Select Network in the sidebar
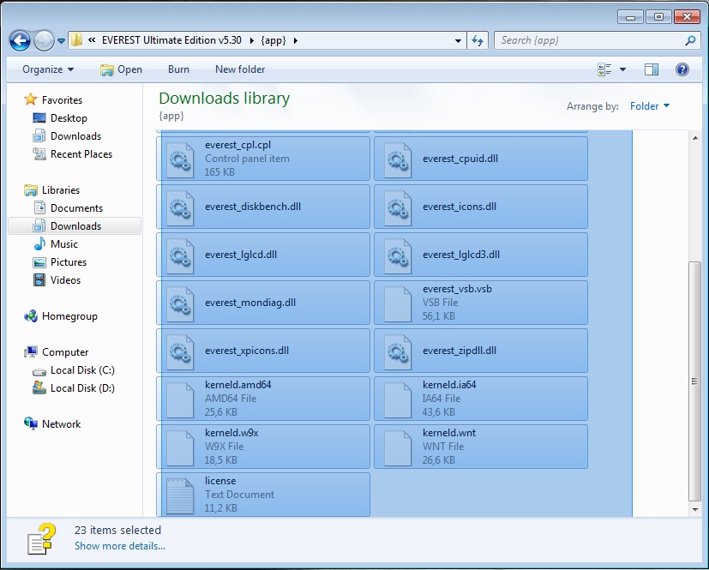 tap(61, 424)
